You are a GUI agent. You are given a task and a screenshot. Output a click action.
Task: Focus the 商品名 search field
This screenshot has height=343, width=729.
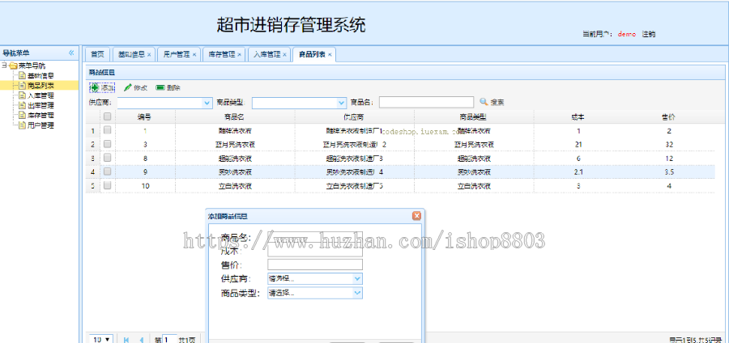click(426, 102)
